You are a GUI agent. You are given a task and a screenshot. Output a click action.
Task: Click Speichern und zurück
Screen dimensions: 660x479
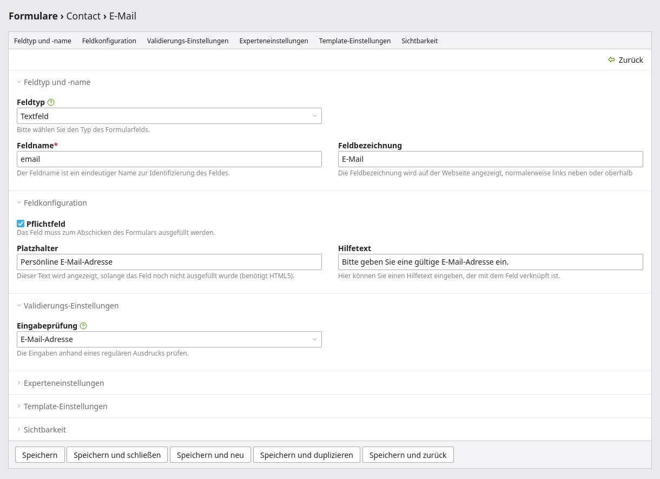408,455
